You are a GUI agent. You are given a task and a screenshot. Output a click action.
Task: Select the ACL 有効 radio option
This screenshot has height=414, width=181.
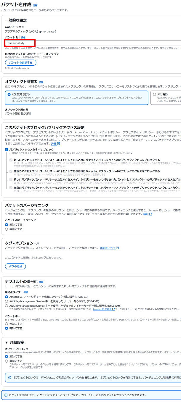[154, 94]
